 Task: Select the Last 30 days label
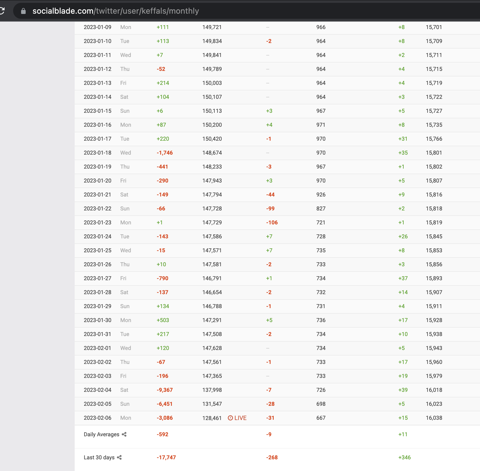point(99,457)
